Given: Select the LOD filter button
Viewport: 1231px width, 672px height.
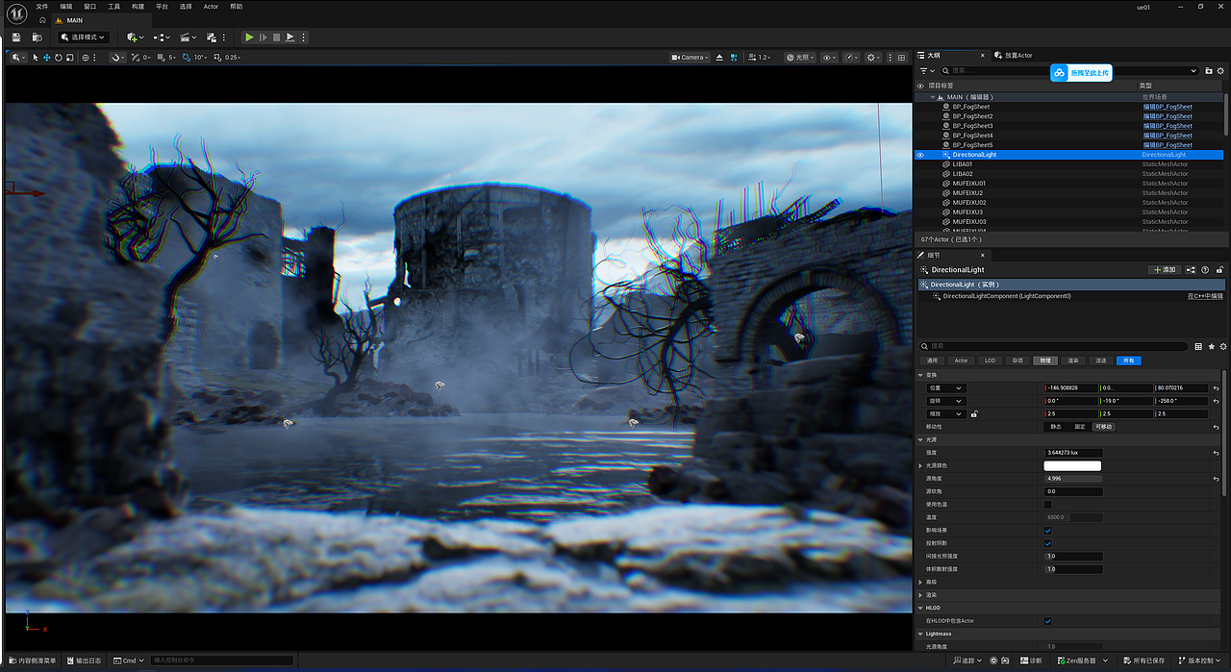Looking at the screenshot, I should tap(990, 361).
